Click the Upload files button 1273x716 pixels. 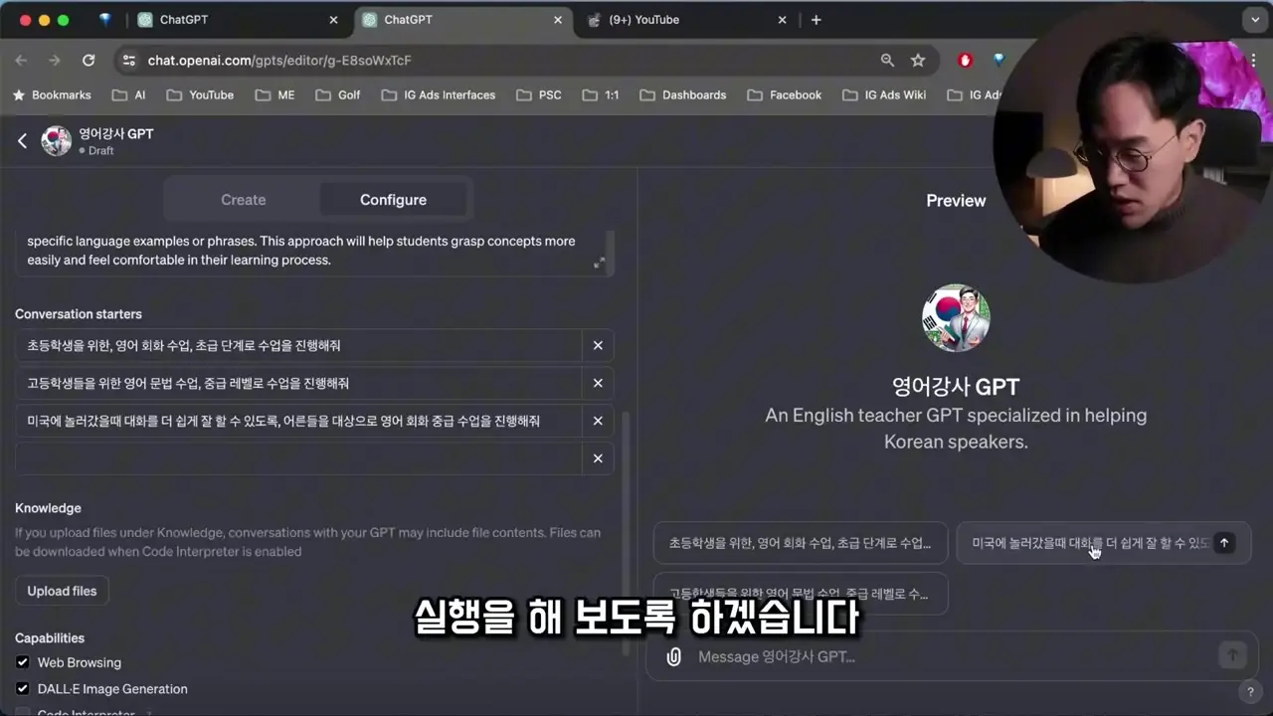[62, 591]
